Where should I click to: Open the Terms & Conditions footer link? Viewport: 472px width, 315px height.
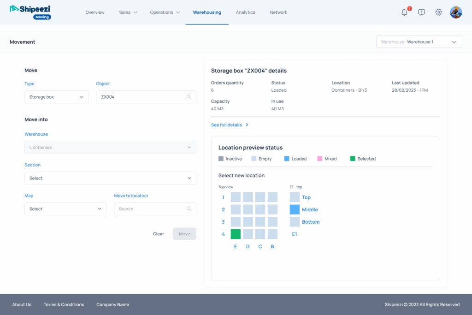(64, 304)
